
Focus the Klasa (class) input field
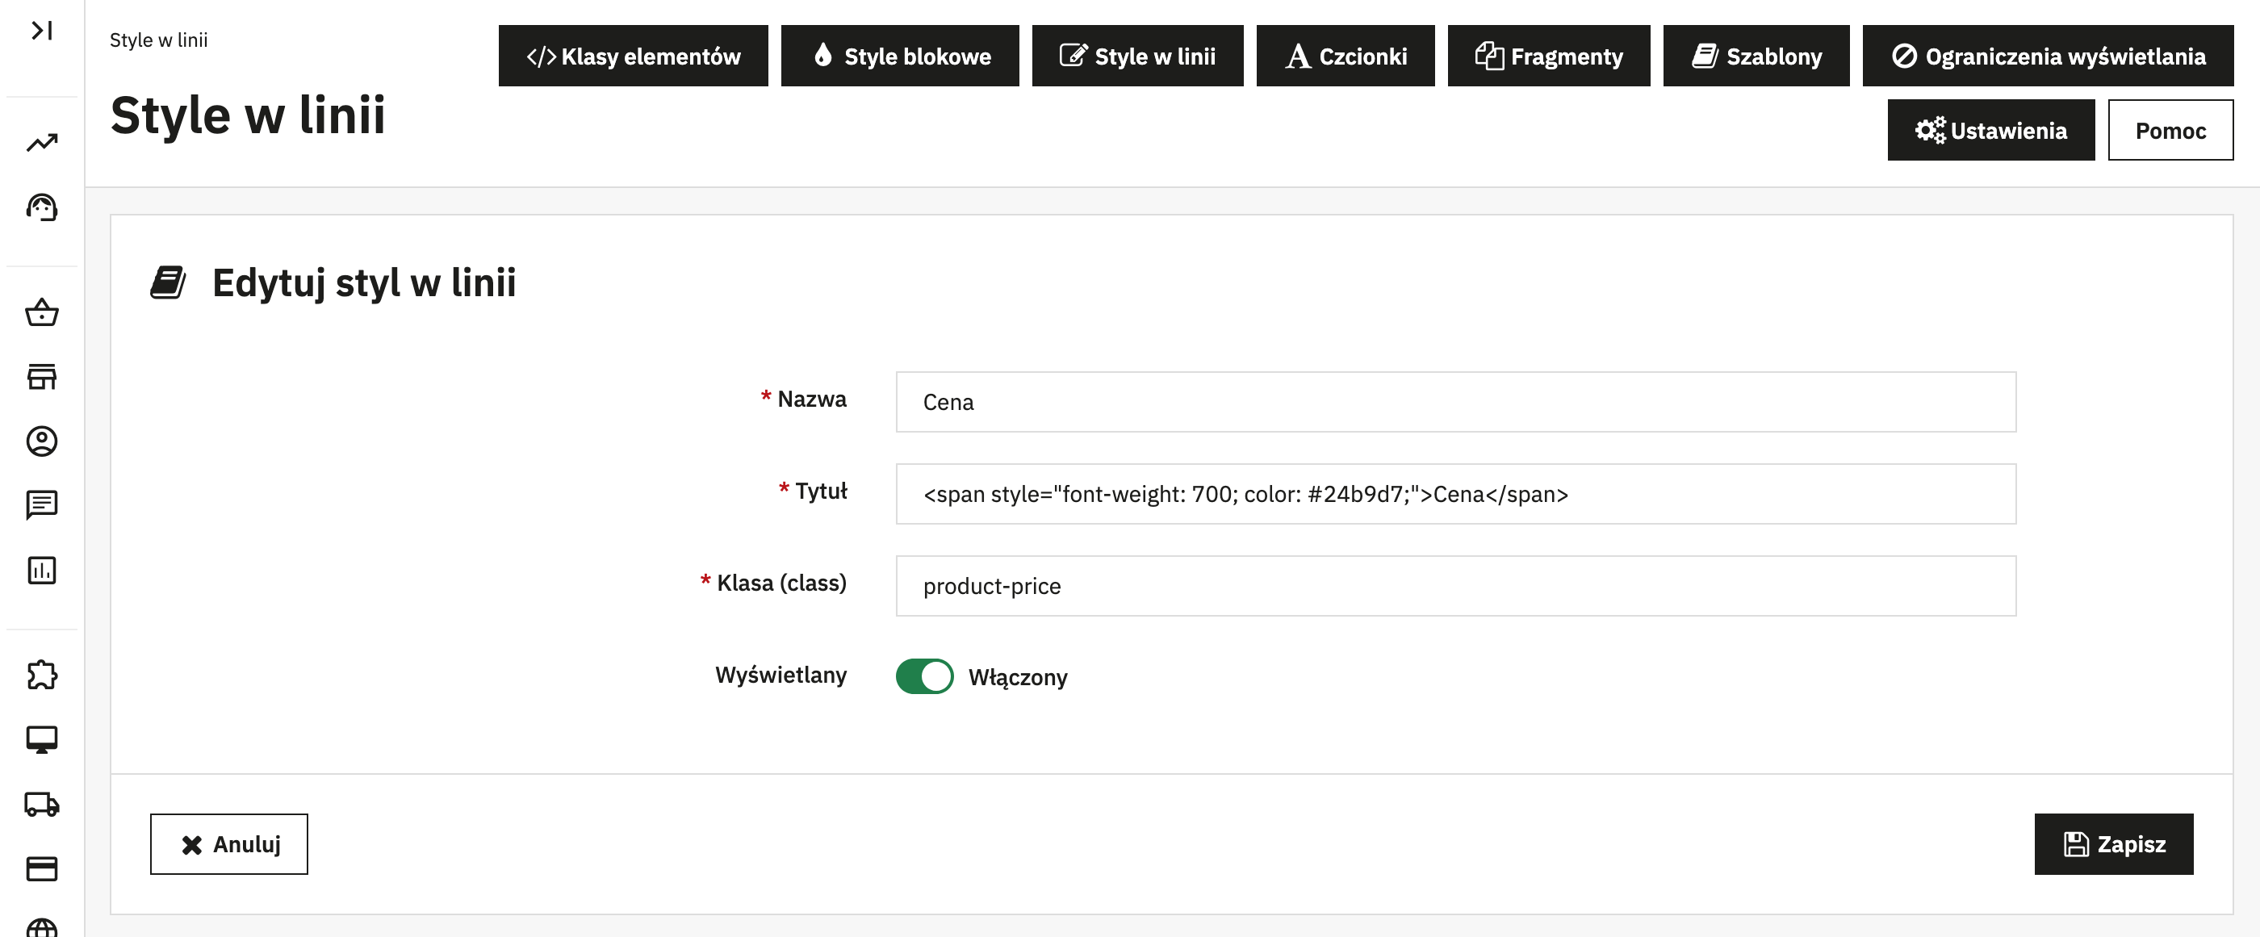pyautogui.click(x=1454, y=586)
